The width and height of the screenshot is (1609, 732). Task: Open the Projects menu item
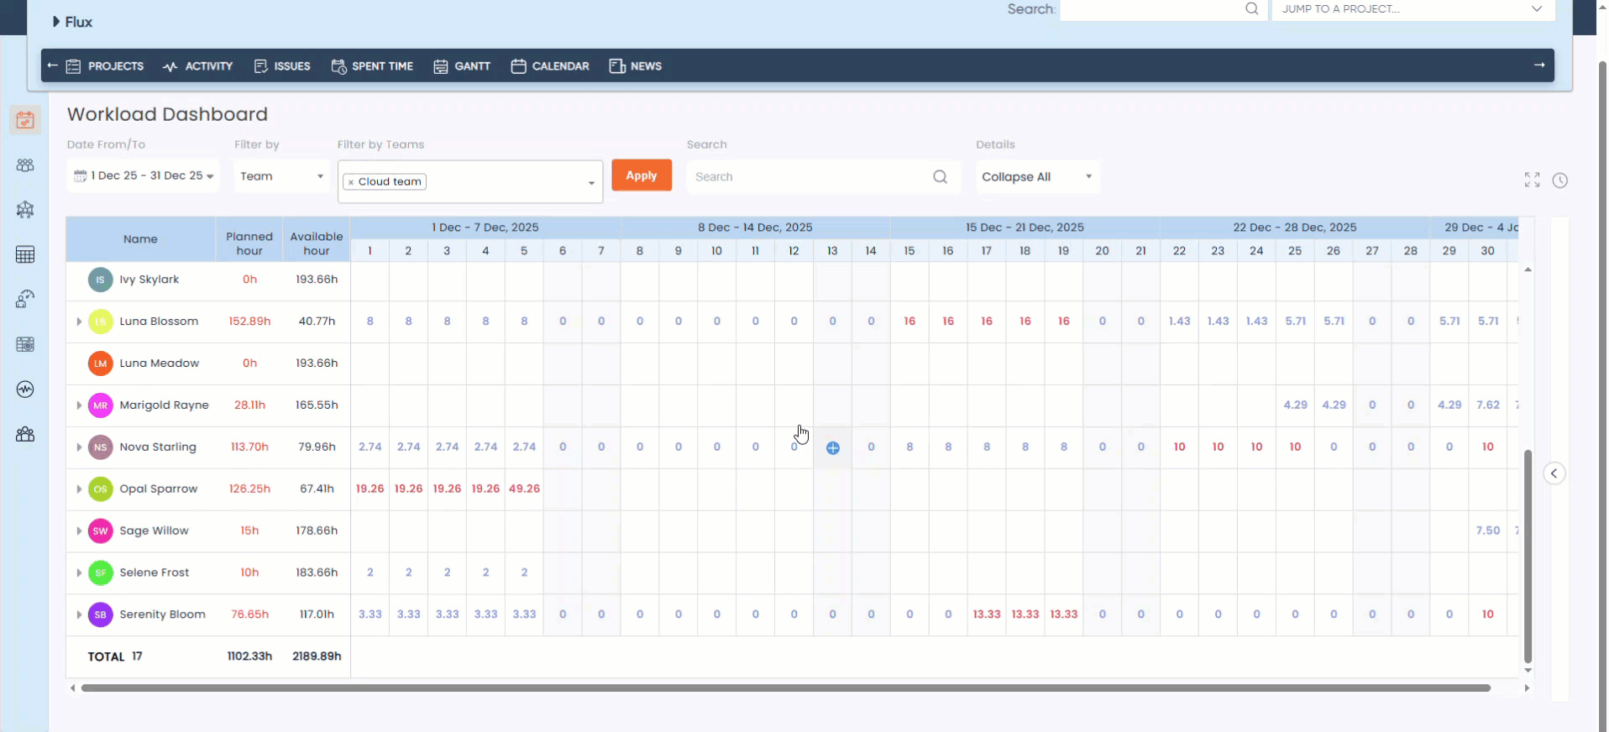pyautogui.click(x=105, y=66)
